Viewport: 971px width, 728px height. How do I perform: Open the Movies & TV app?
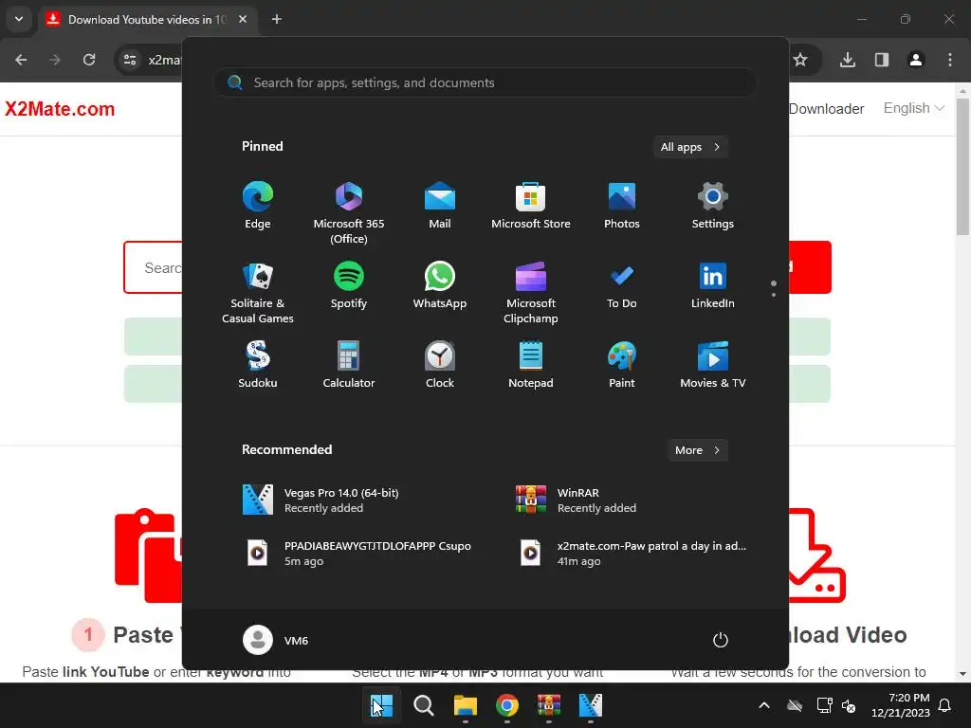pyautogui.click(x=713, y=365)
